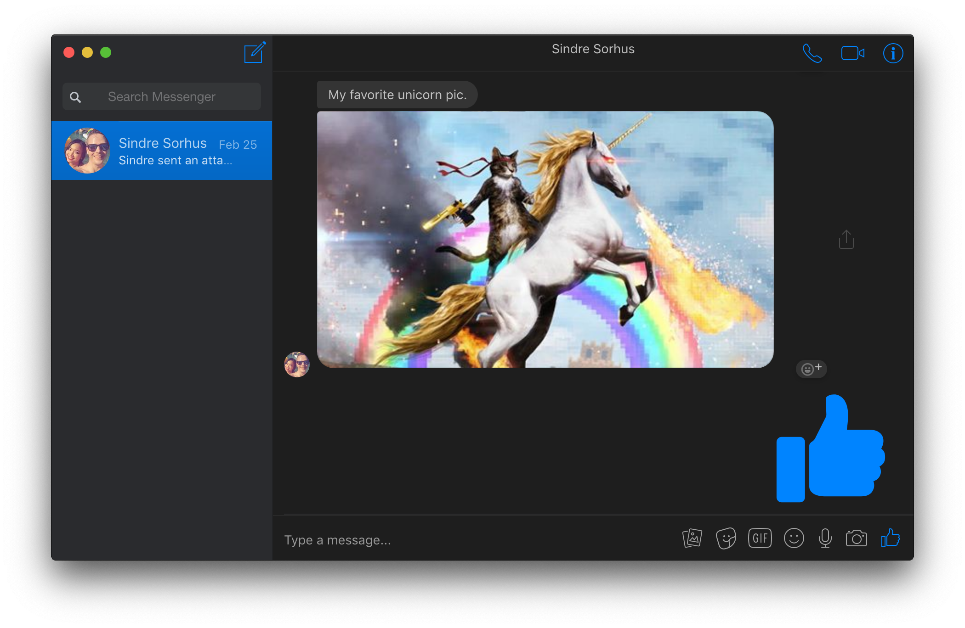Take a photo with the camera icon

[x=856, y=538]
